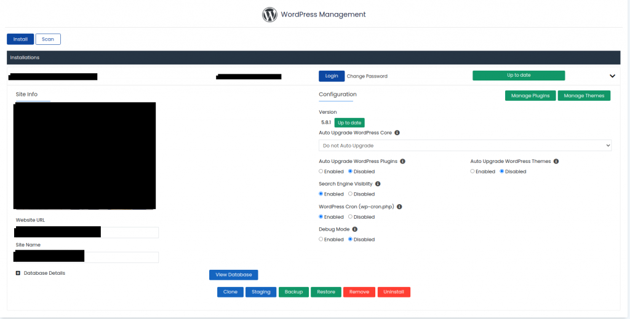Click the Install button
This screenshot has width=630, height=319.
(20, 39)
